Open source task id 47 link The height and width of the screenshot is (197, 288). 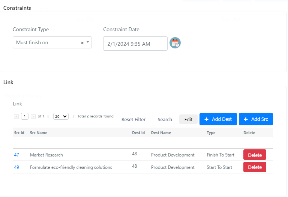coord(16,155)
